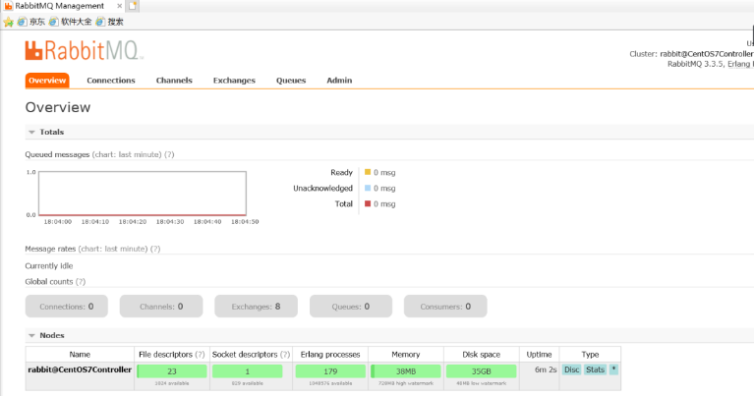
Task: Click the queued messages chart area
Action: click(143, 194)
